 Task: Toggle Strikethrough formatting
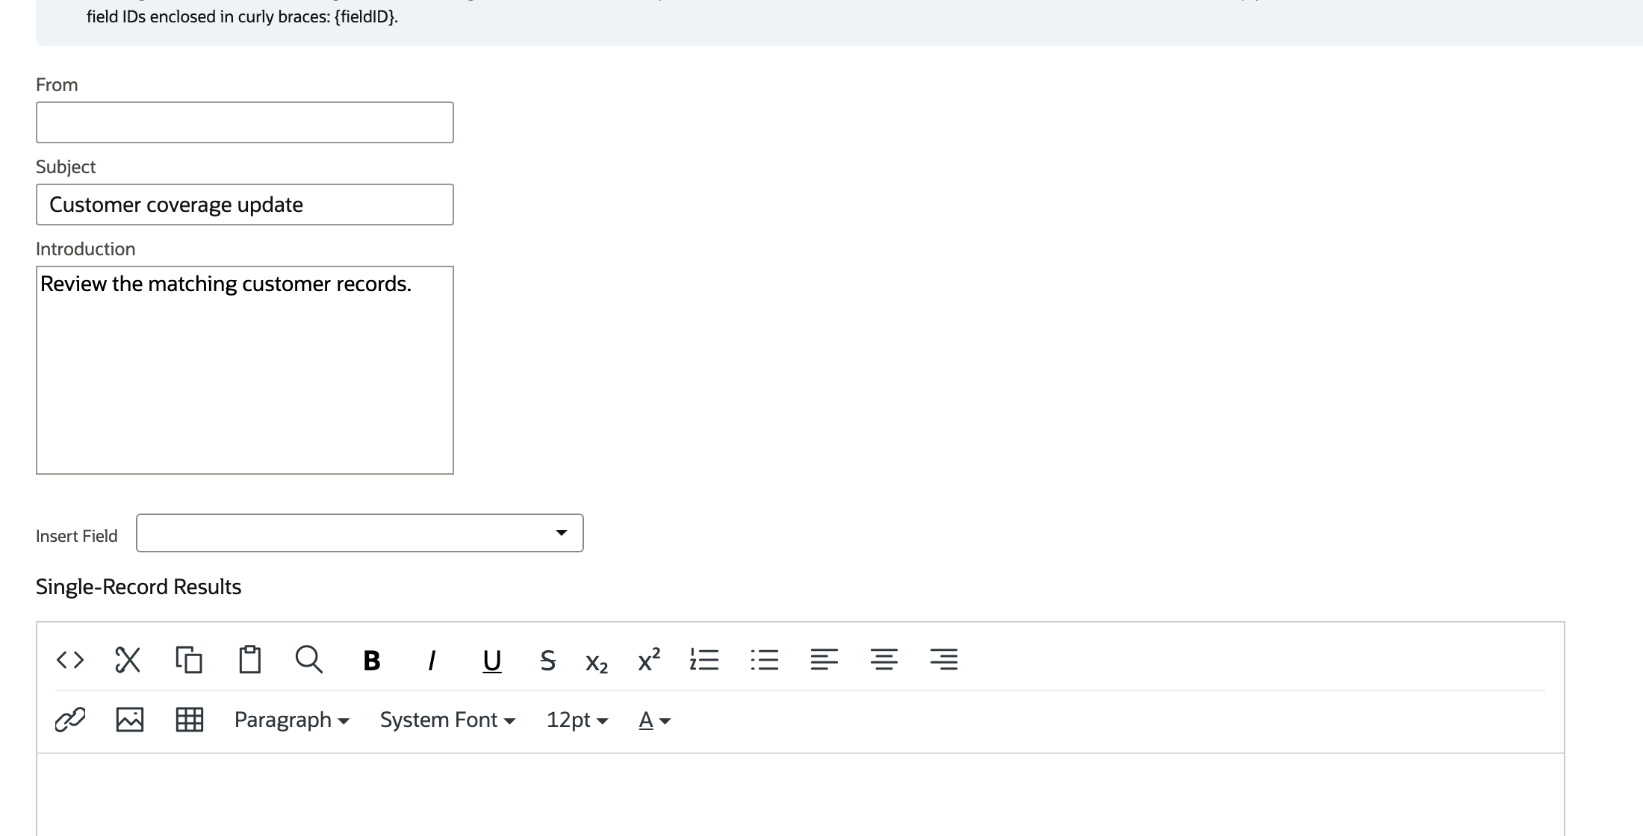[x=547, y=661]
